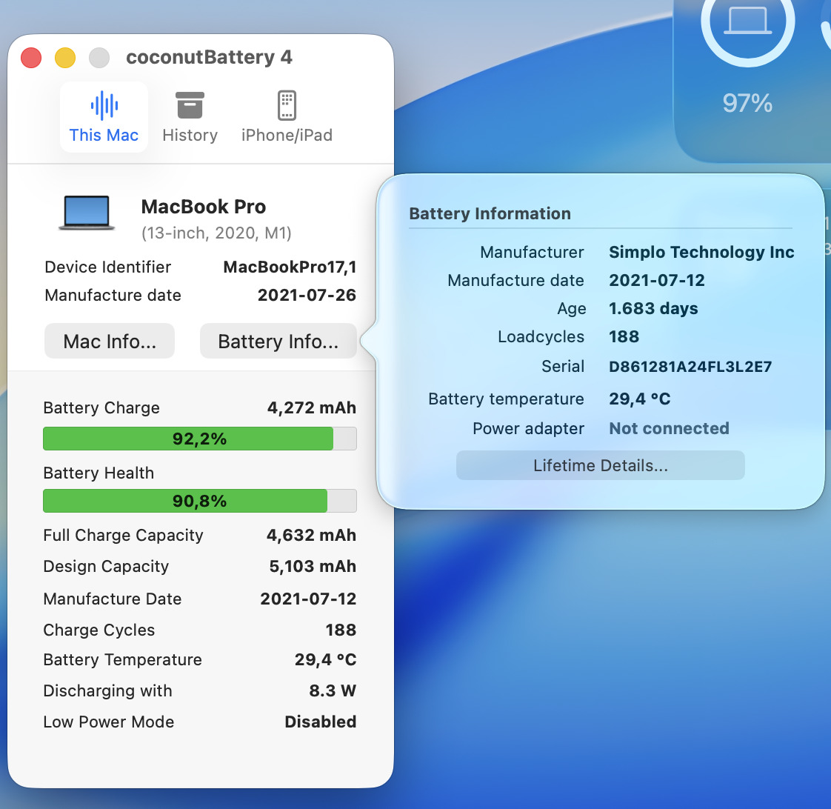Click the 8.3 W discharging value
Viewport: 831px width, 809px height.
click(x=333, y=690)
